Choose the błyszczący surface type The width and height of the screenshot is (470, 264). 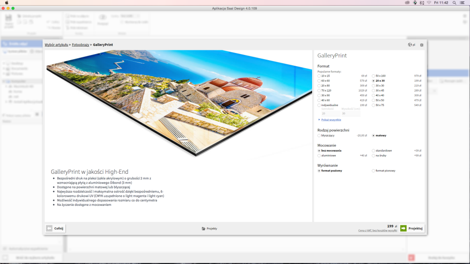click(319, 135)
